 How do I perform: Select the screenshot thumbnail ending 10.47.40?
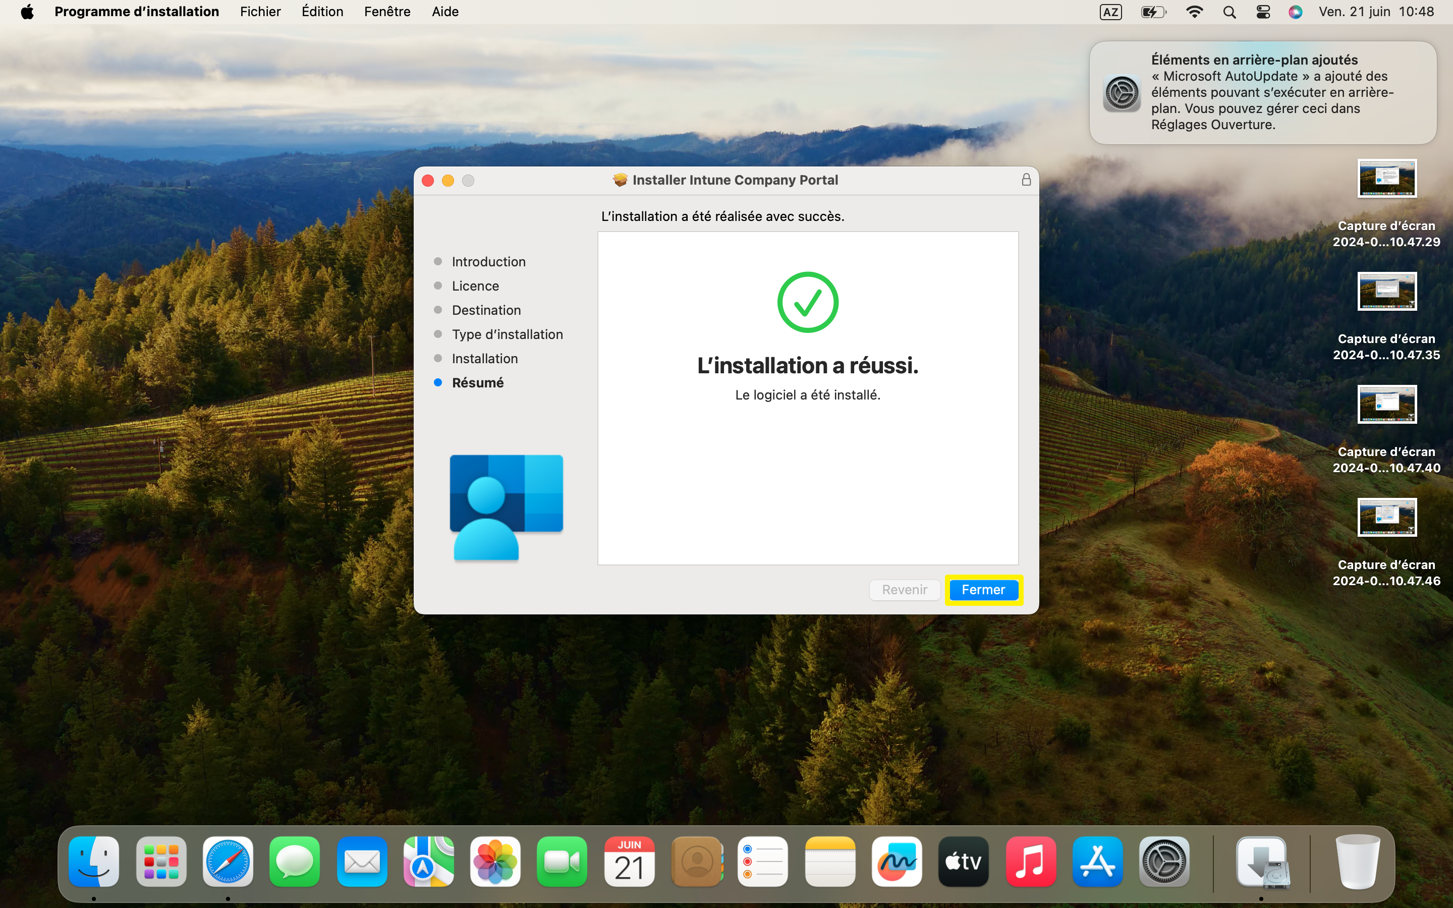coord(1386,404)
